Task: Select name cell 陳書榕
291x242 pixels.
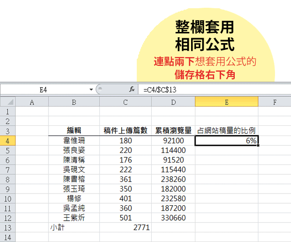Action: (x=74, y=179)
